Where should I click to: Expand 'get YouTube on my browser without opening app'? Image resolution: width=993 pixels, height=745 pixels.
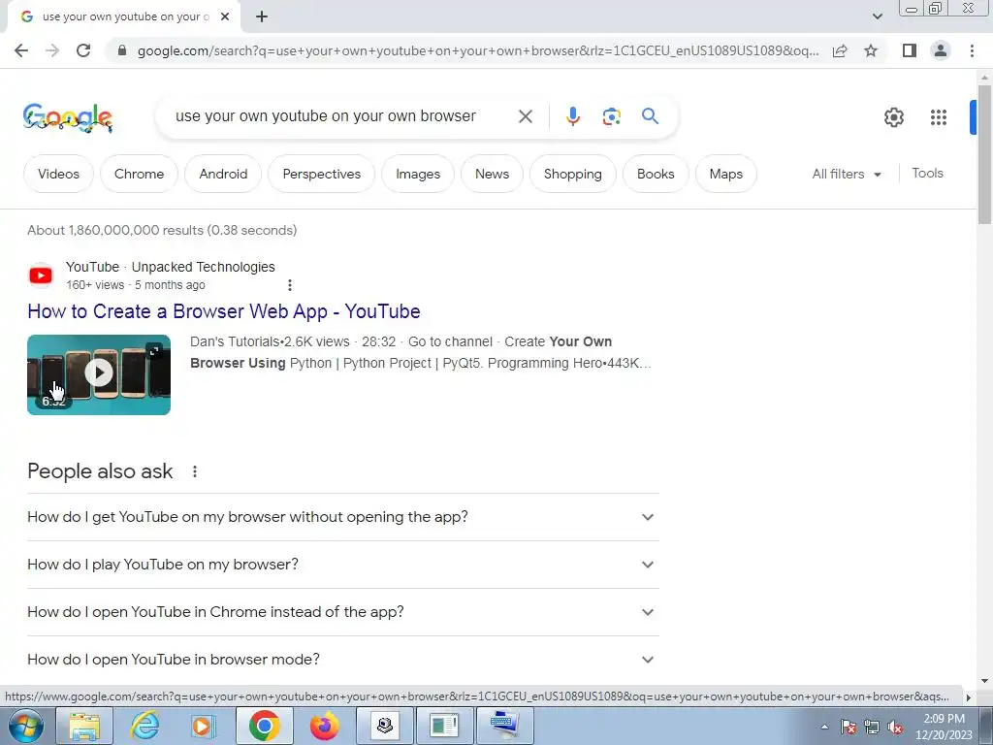(342, 517)
